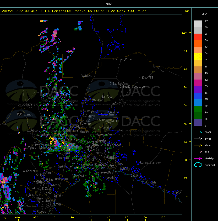
Task: Click the 'dBZ' title at top
Action: click(109, 4)
